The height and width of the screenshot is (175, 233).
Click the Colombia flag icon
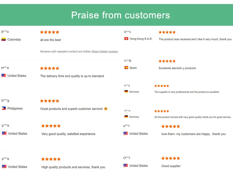click(4, 39)
